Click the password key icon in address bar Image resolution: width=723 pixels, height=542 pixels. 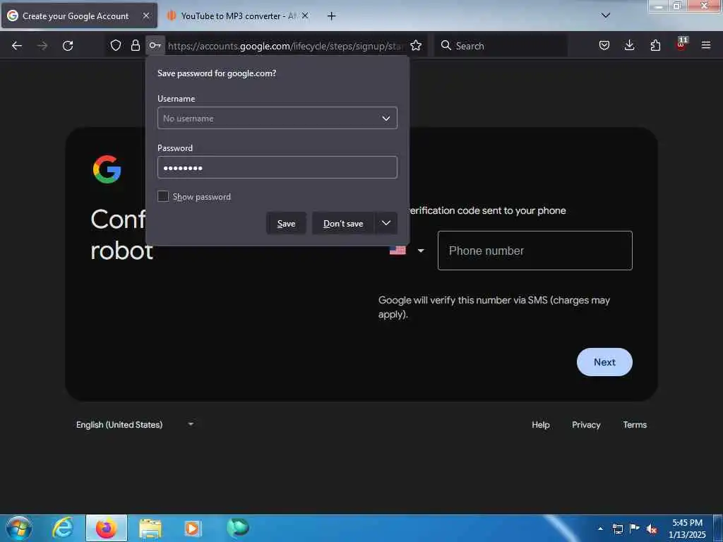pos(155,45)
